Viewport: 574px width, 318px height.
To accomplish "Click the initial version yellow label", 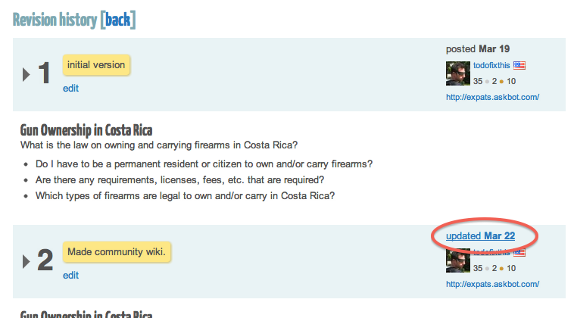I will click(x=96, y=65).
